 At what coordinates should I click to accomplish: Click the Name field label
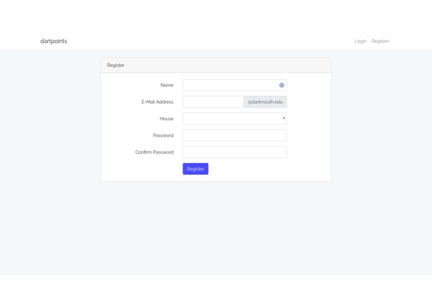(167, 85)
